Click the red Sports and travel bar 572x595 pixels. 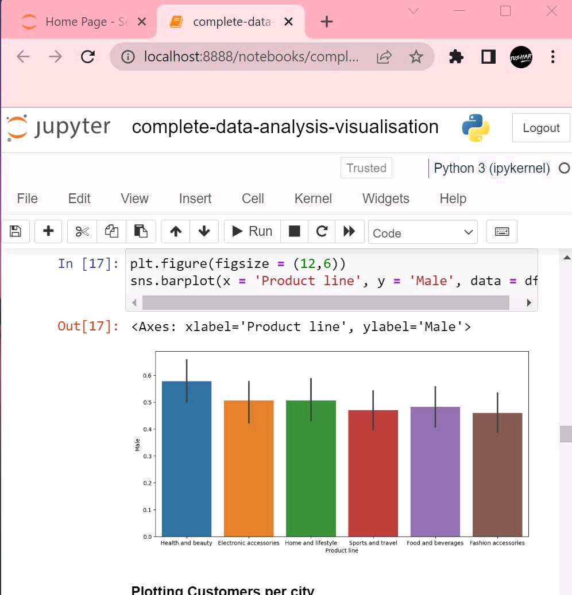(x=373, y=473)
